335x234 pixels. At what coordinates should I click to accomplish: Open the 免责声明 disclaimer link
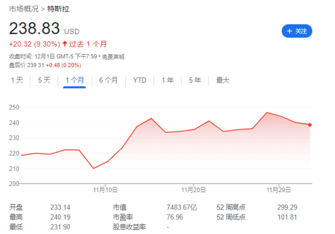[x=113, y=57]
